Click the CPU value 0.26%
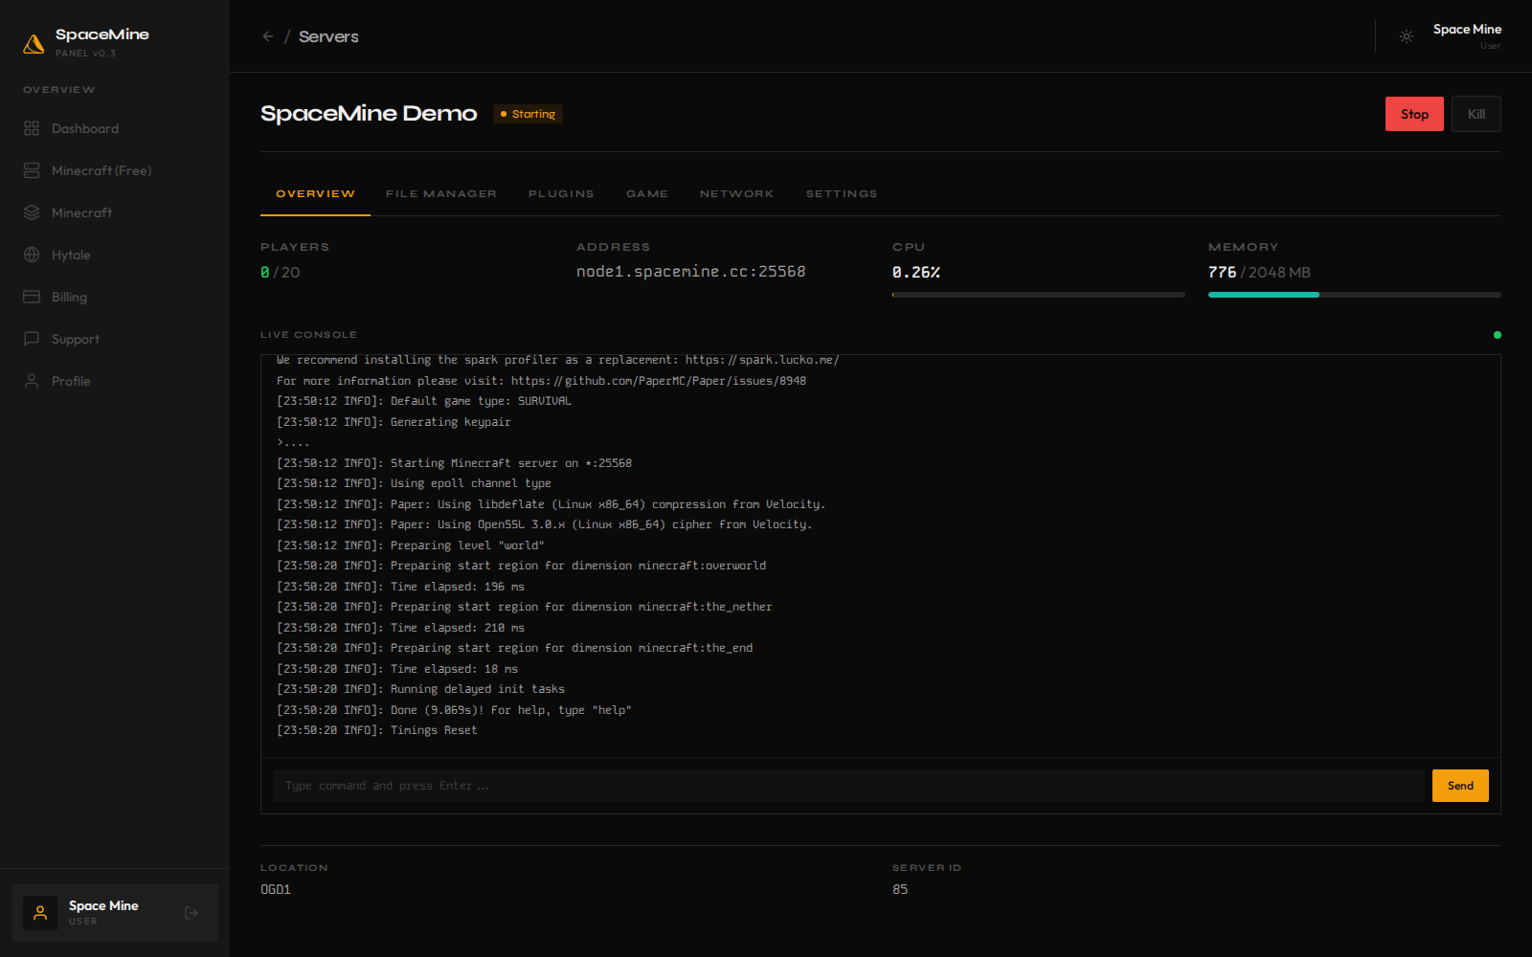This screenshot has height=957, width=1532. (916, 273)
